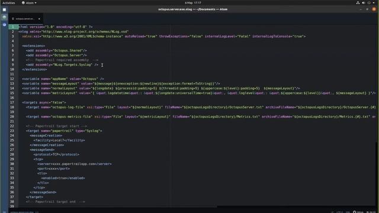Click the blue round icon in the dock
Screen dimensions: 379x213
4,25
